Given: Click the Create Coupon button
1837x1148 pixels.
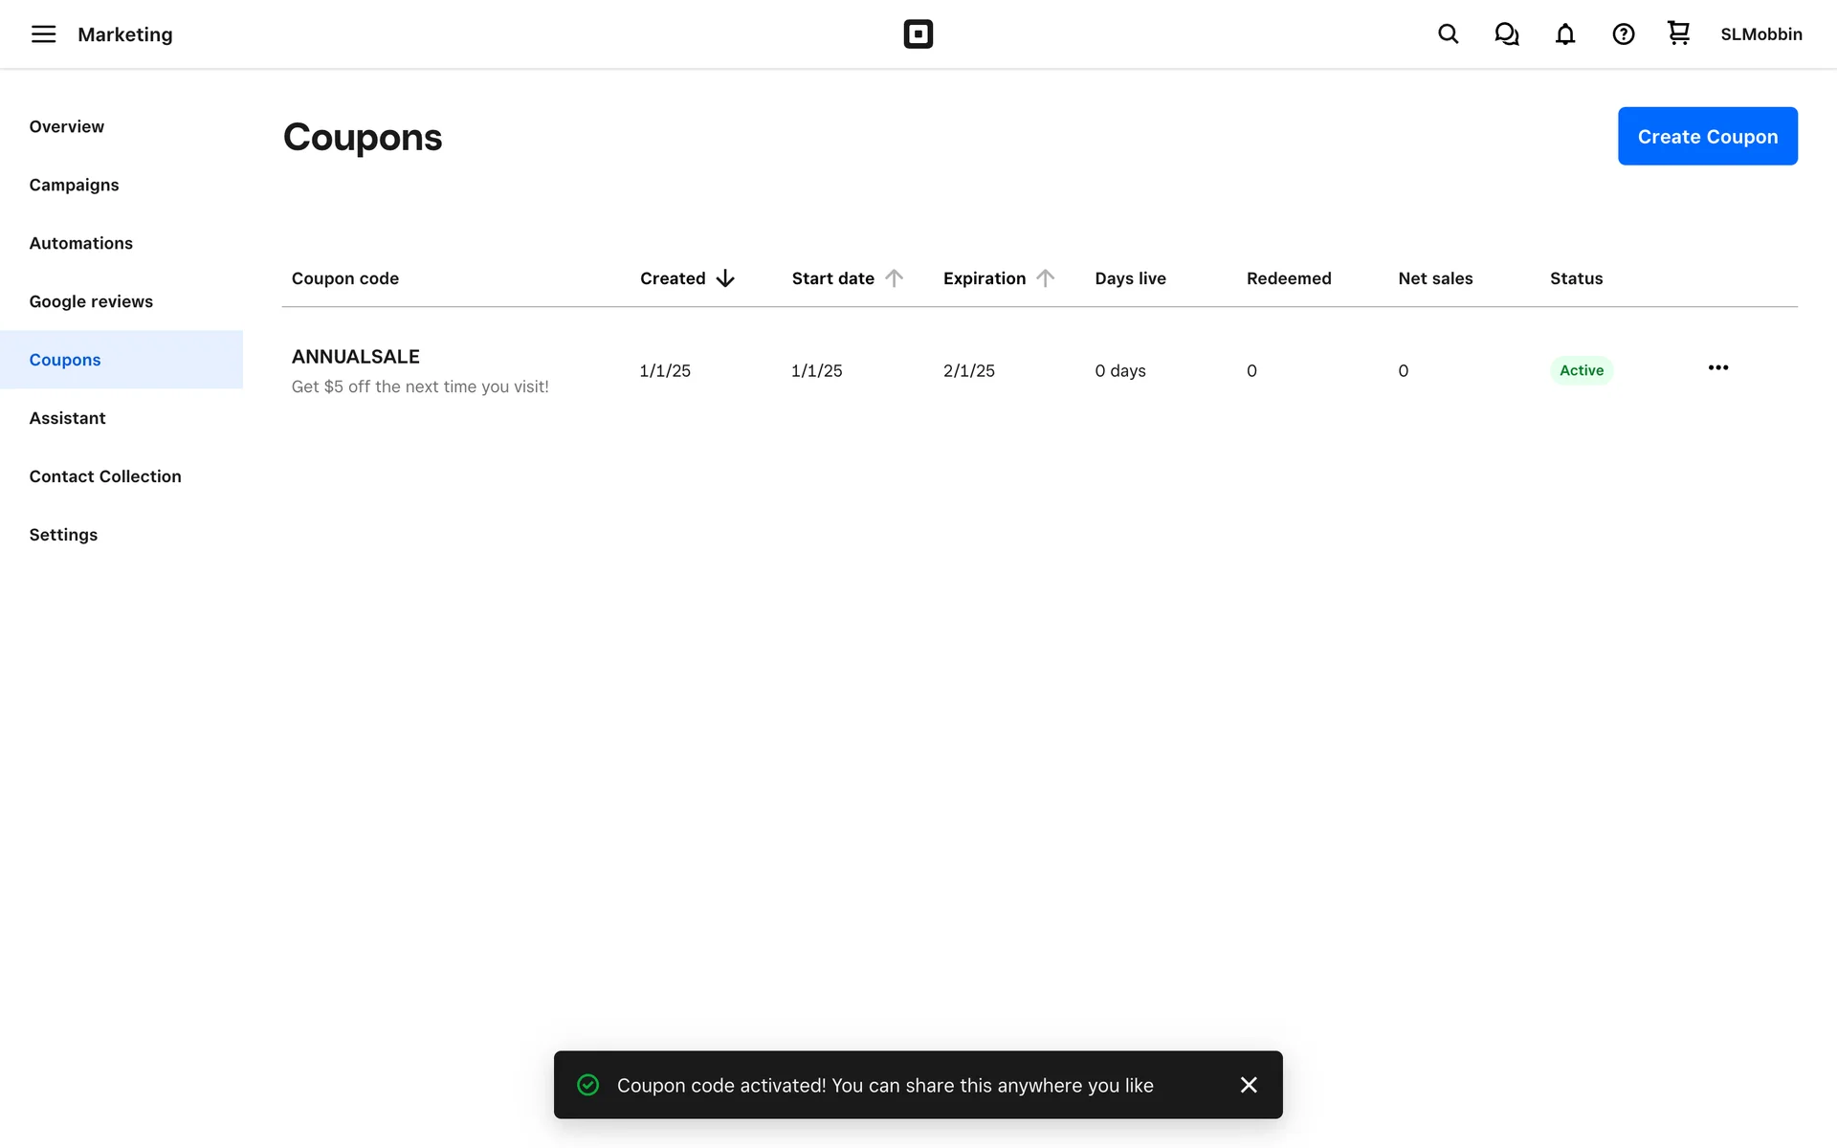Looking at the screenshot, I should tap(1707, 136).
